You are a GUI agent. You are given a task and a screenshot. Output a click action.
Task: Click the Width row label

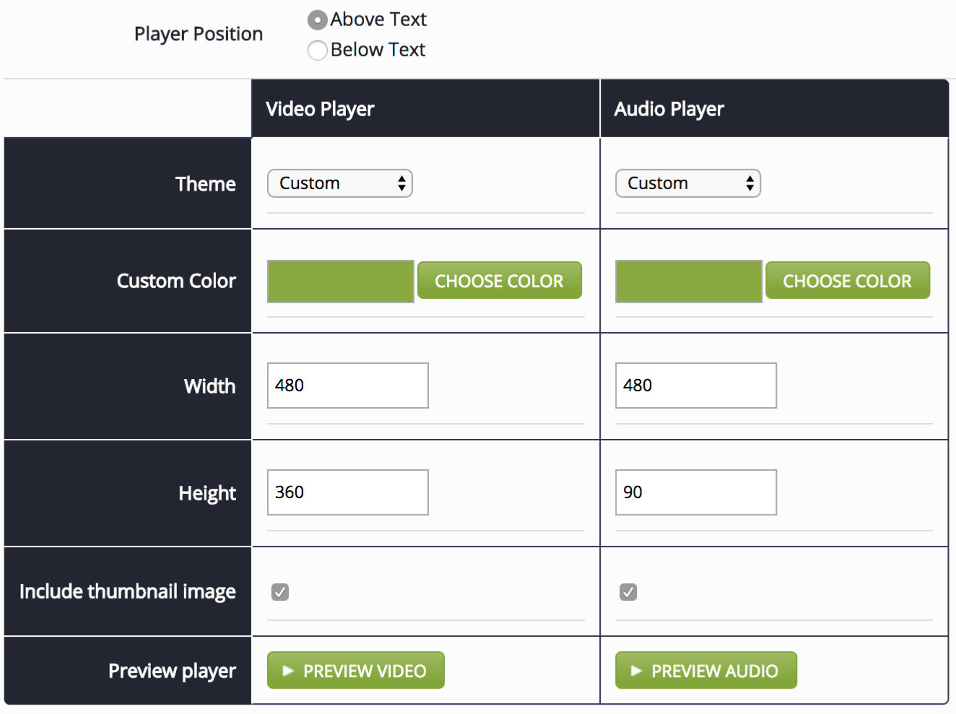click(209, 386)
